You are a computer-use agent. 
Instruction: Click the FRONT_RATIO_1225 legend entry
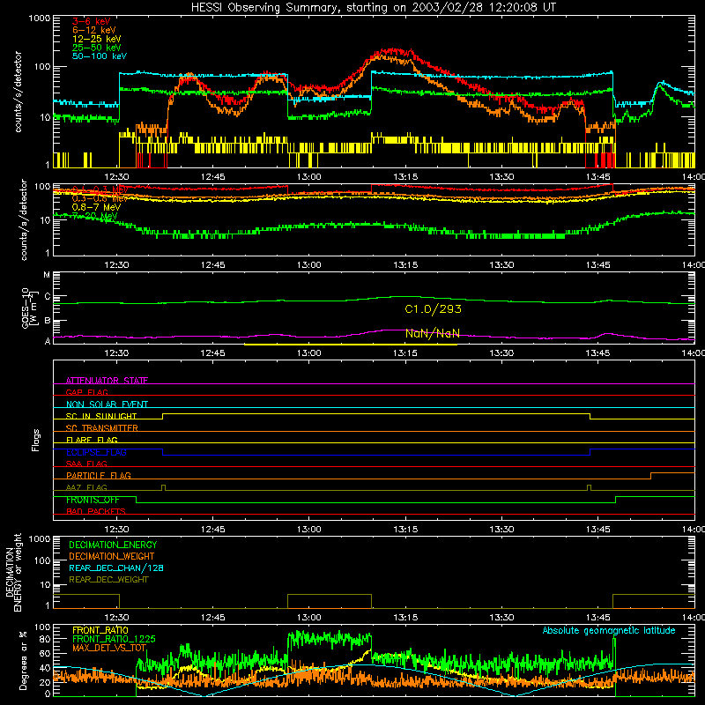tap(114, 639)
